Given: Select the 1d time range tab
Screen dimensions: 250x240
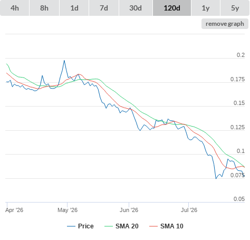Looking at the screenshot, I should point(74,8).
